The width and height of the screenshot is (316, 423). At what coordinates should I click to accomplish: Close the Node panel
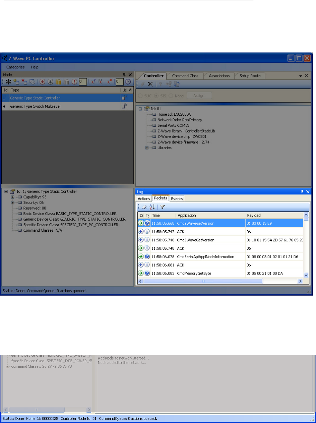pos(130,74)
